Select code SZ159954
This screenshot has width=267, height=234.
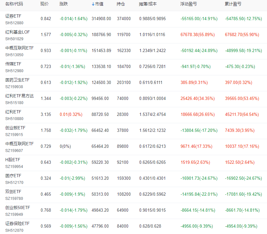coord(14,166)
